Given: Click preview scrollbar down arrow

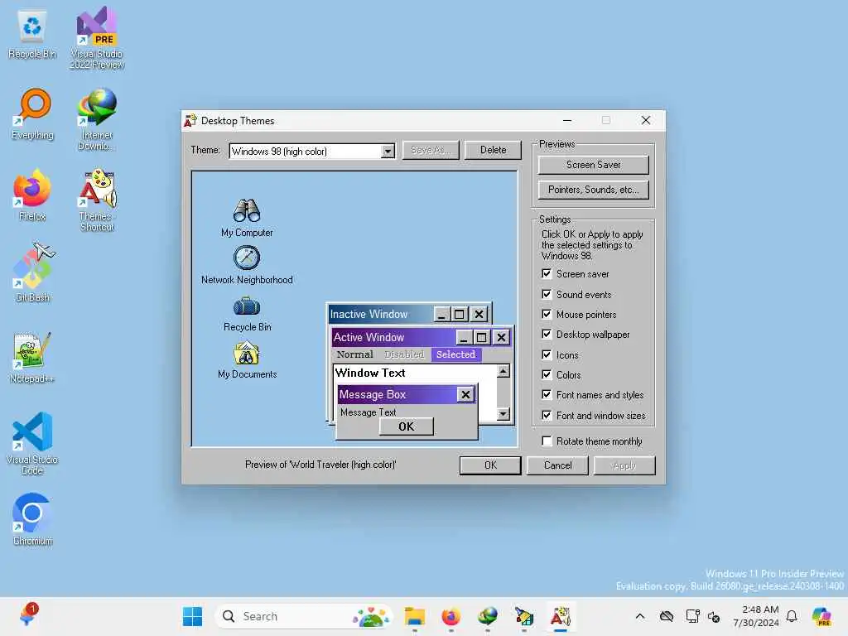Looking at the screenshot, I should pyautogui.click(x=503, y=414).
